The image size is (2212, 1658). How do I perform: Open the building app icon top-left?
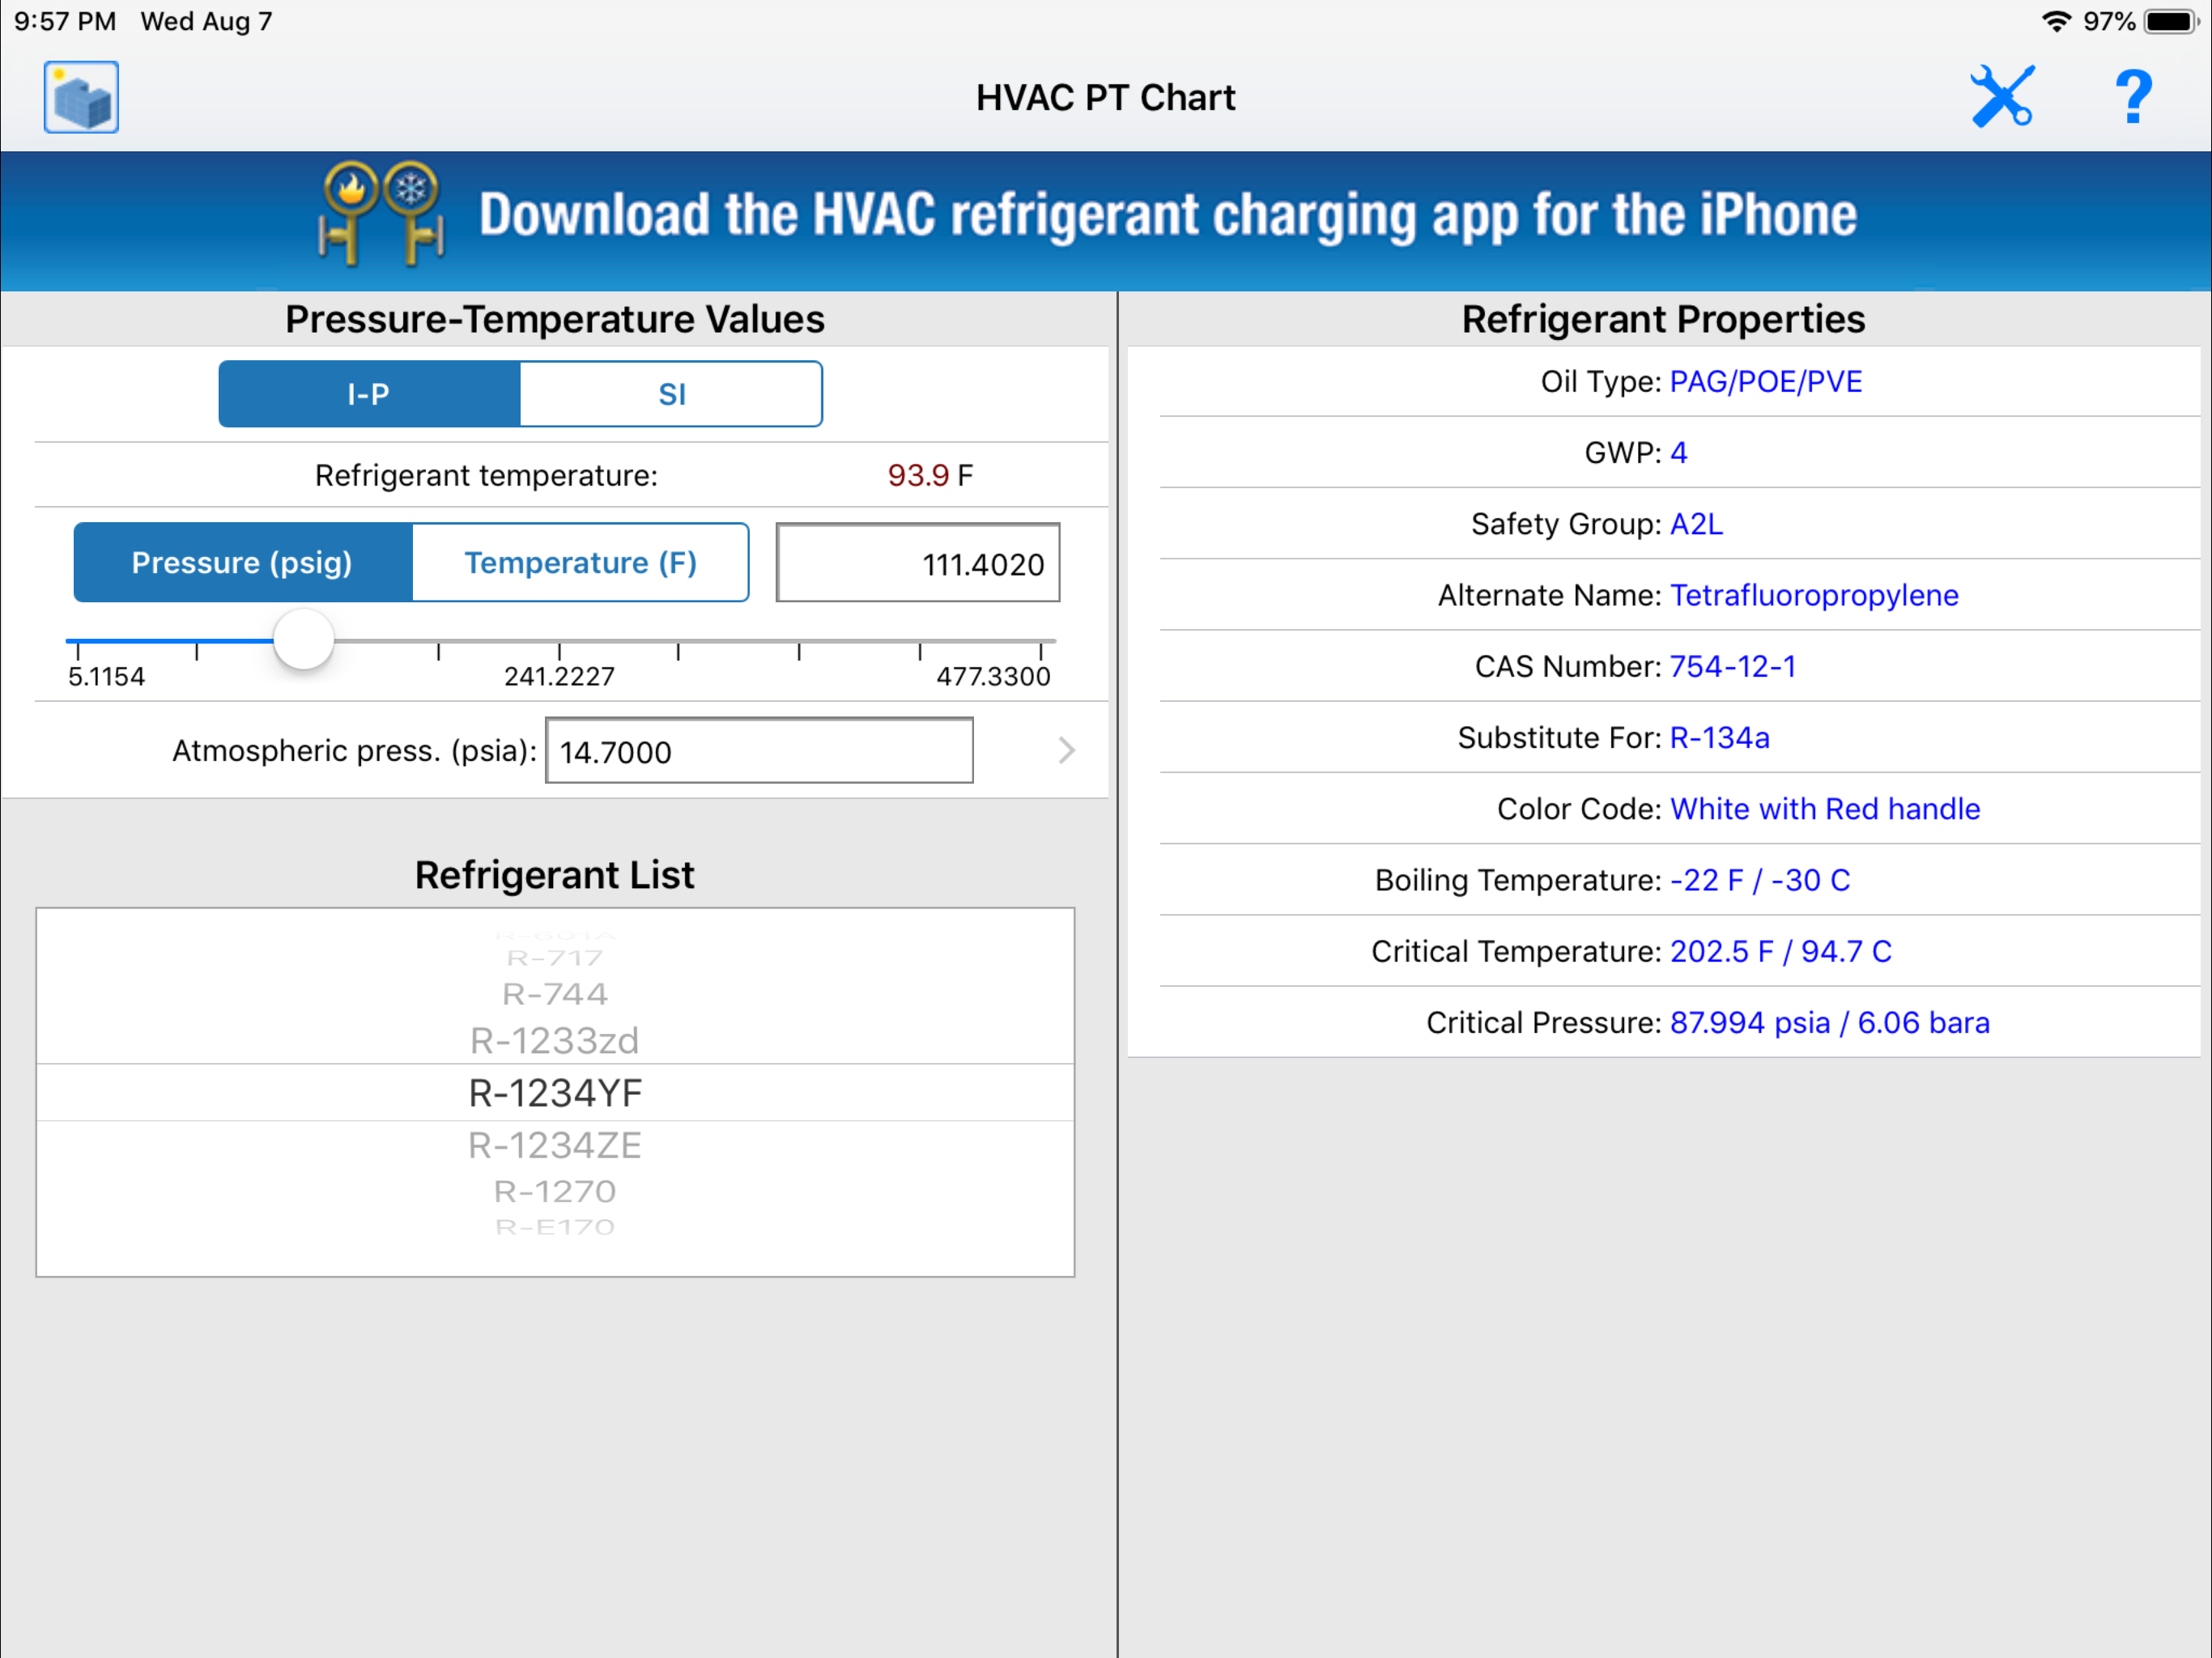tap(81, 97)
